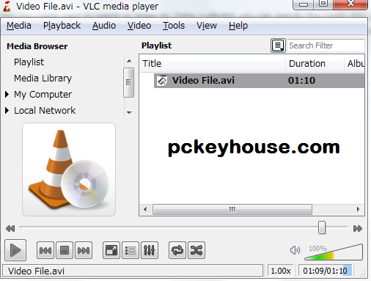The image size is (371, 281).
Task: Click the slower rewind arrows icon
Action: click(10, 228)
